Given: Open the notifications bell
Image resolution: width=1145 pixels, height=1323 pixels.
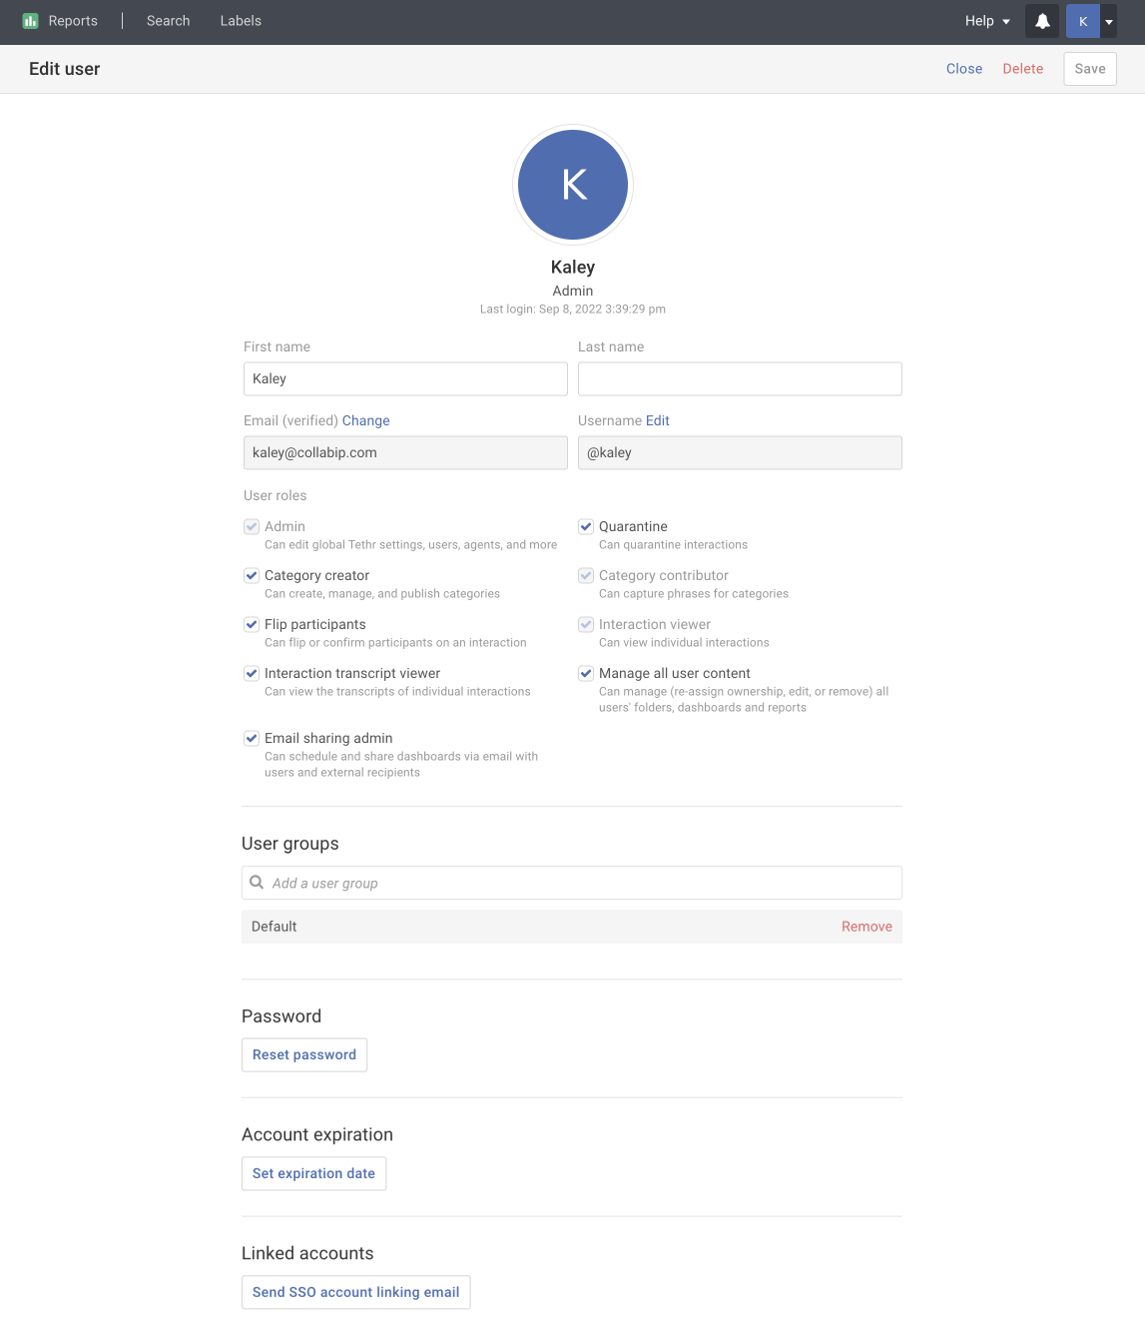Looking at the screenshot, I should pos(1042,21).
